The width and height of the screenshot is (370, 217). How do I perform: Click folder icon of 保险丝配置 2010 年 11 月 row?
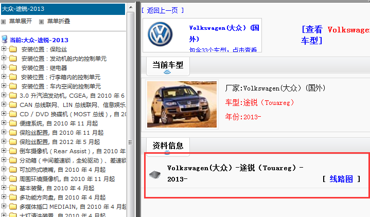13,133
